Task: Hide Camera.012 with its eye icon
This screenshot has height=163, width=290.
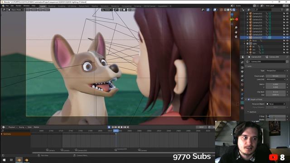Action: [287, 14]
